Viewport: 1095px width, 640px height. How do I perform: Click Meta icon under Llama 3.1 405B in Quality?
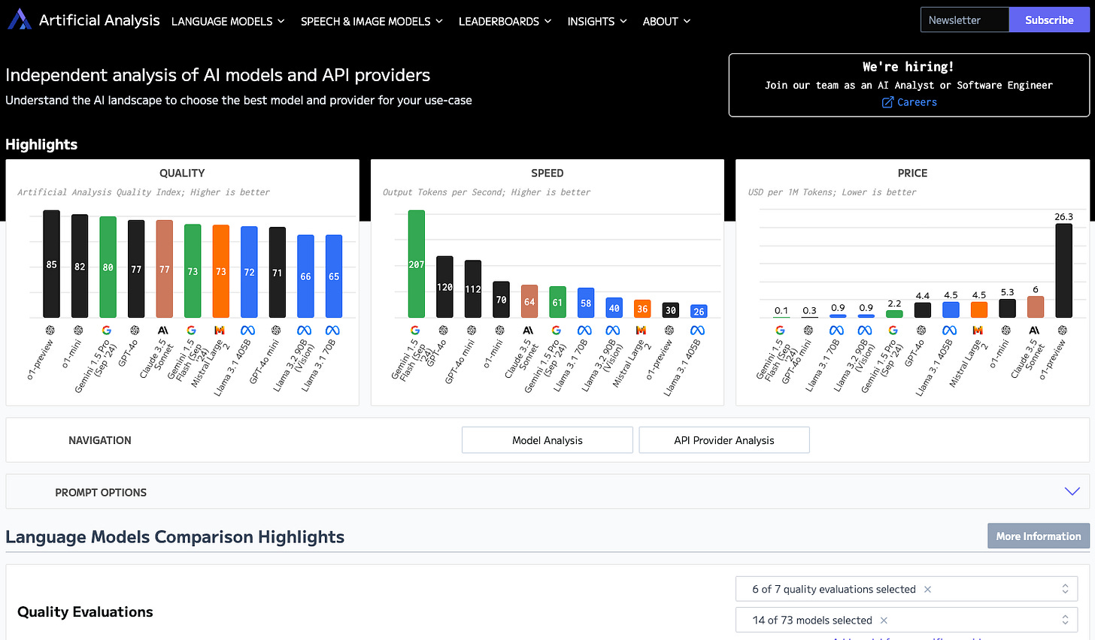tap(247, 331)
